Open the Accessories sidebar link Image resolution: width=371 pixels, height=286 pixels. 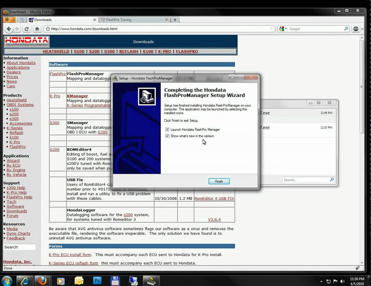(x=21, y=124)
